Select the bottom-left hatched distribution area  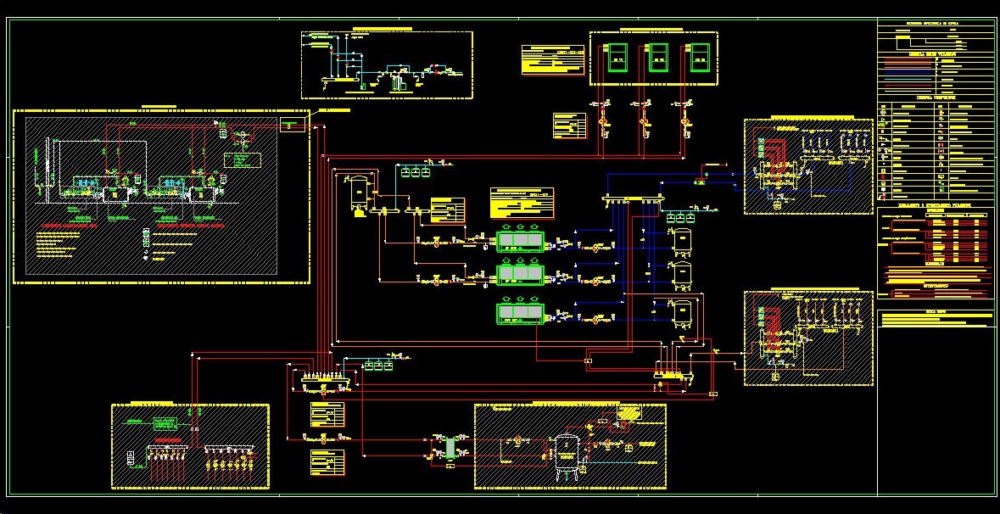(190, 446)
